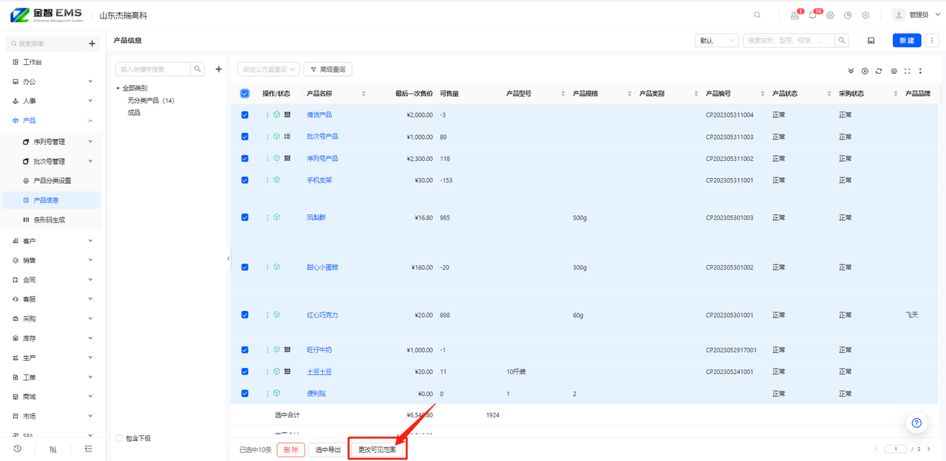Focus the category keyword search field
The height and width of the screenshot is (461, 946).
153,69
